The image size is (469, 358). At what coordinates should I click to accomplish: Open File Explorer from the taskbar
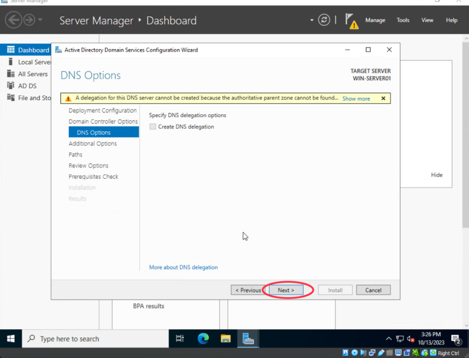225,339
